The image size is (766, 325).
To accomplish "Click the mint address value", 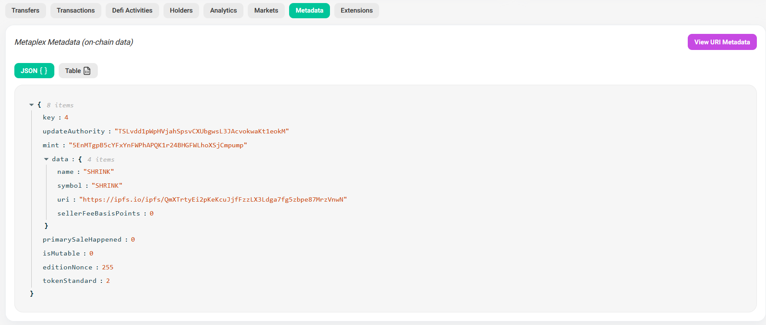I will tap(158, 145).
